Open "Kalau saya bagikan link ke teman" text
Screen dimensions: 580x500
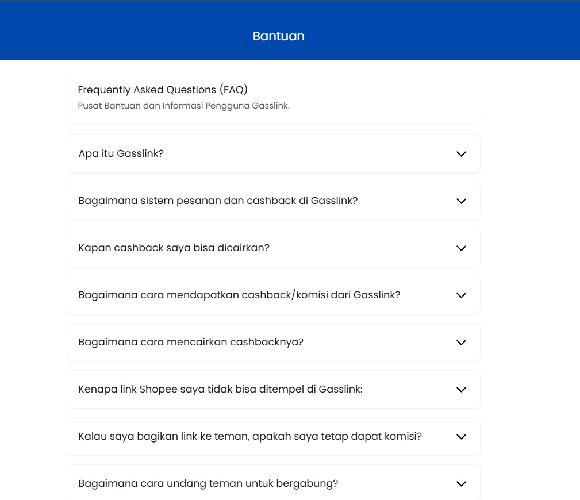[250, 437]
